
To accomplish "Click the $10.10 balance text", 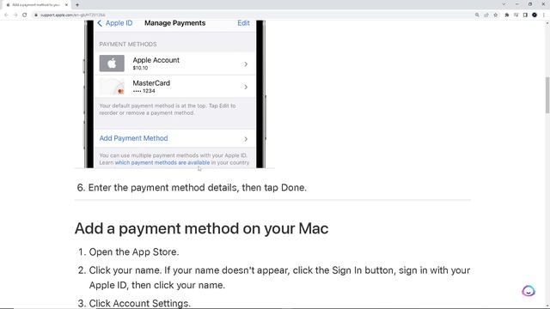I will (140, 68).
